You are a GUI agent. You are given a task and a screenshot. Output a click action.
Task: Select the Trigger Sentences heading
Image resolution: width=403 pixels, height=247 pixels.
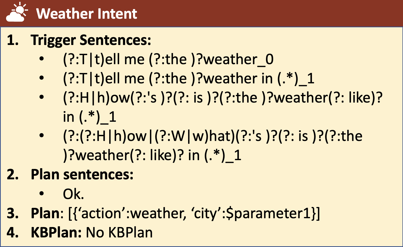coord(91,40)
